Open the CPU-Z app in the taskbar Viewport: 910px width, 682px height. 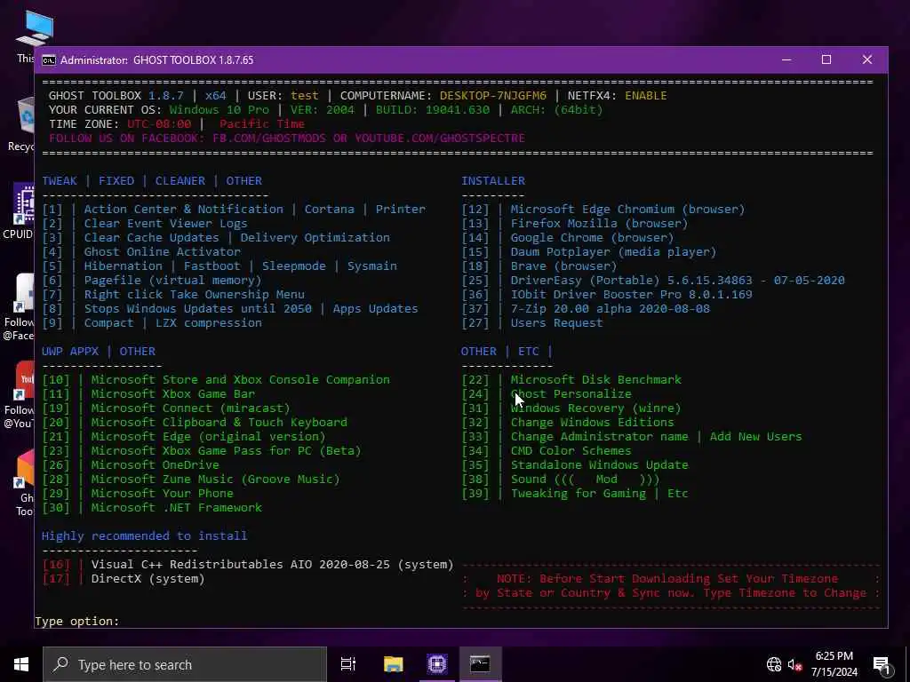(x=437, y=664)
